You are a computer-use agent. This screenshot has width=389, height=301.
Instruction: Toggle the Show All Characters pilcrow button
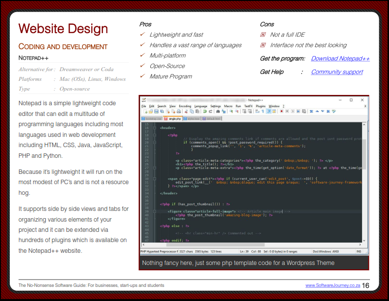(x=263, y=112)
